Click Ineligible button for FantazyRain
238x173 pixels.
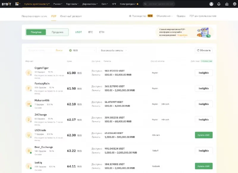[204, 88]
